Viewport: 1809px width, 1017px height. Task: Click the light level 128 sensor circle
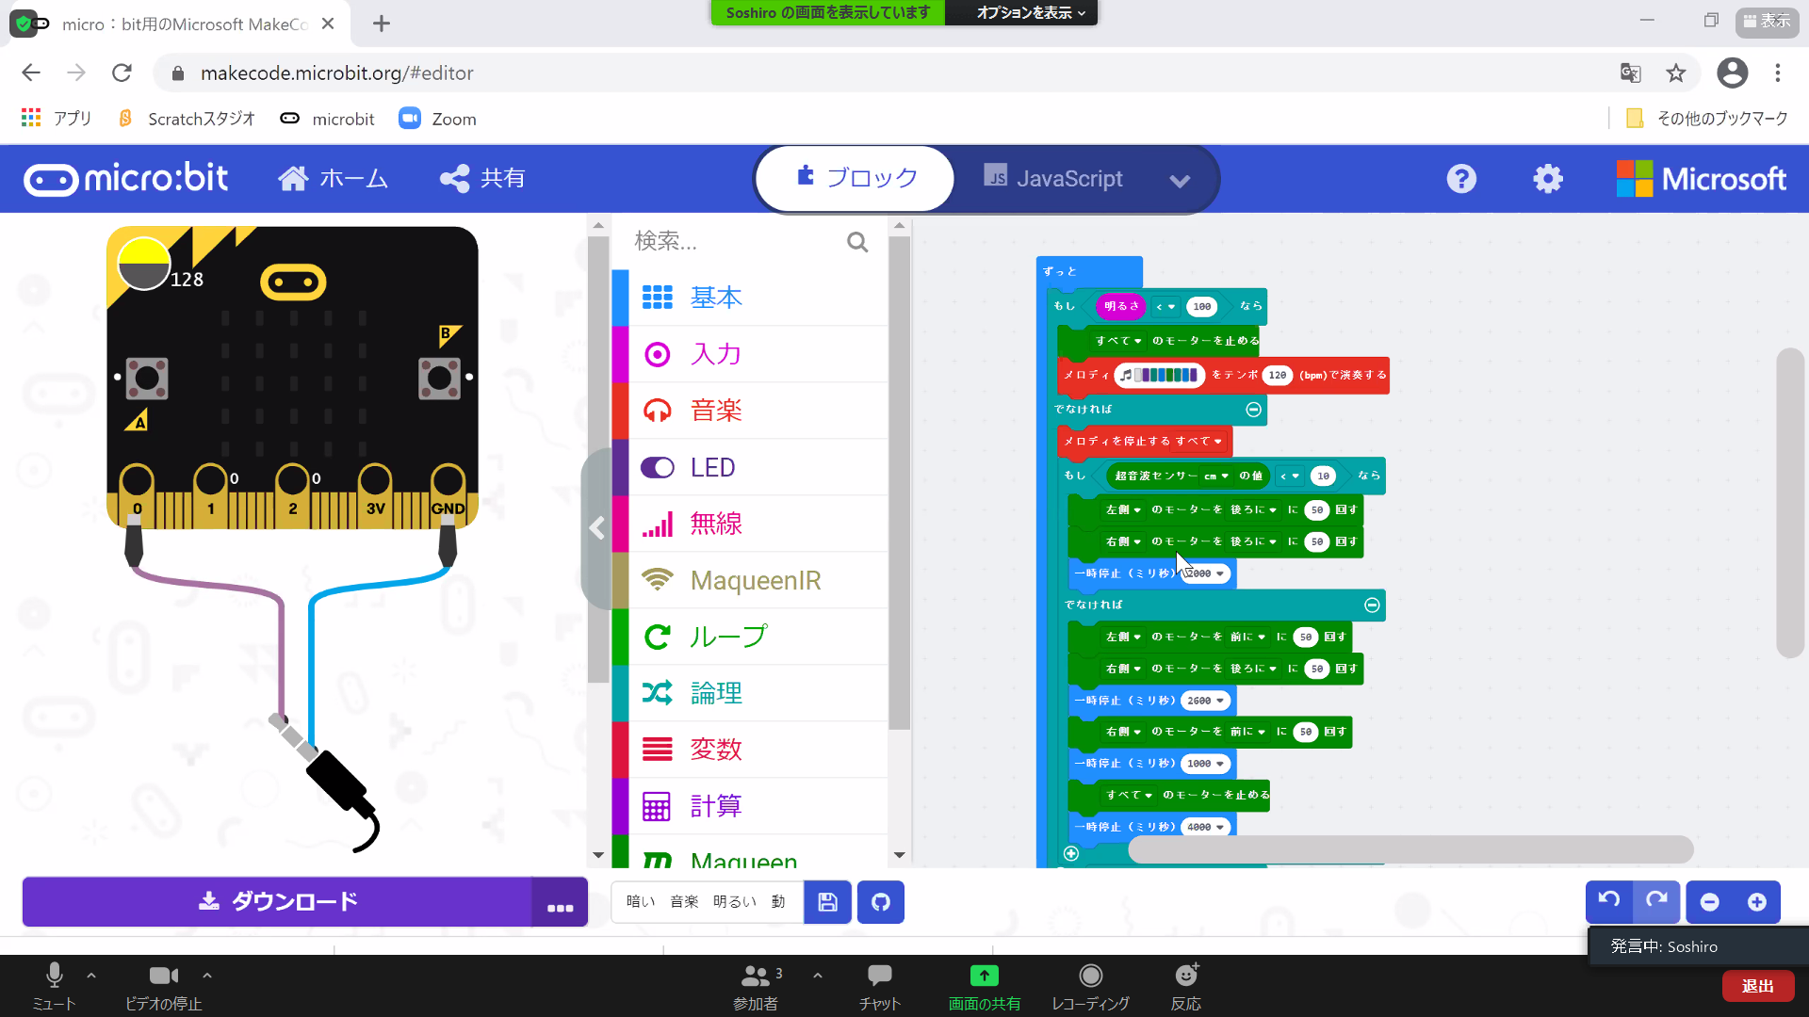[x=143, y=264]
